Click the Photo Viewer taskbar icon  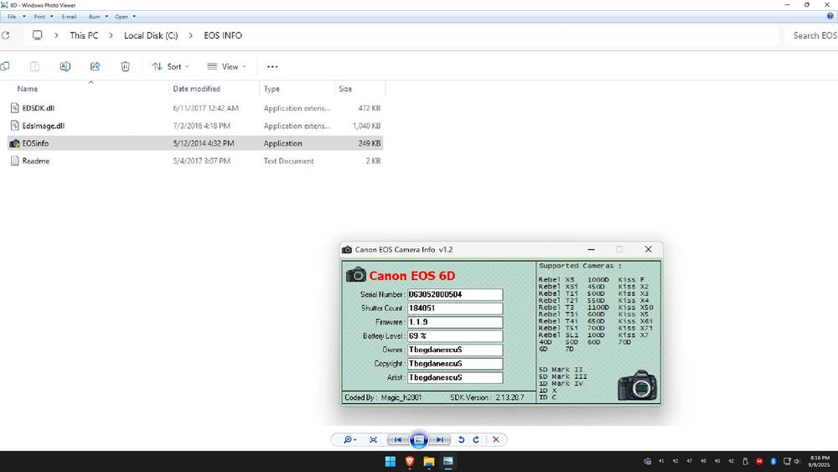point(447,461)
